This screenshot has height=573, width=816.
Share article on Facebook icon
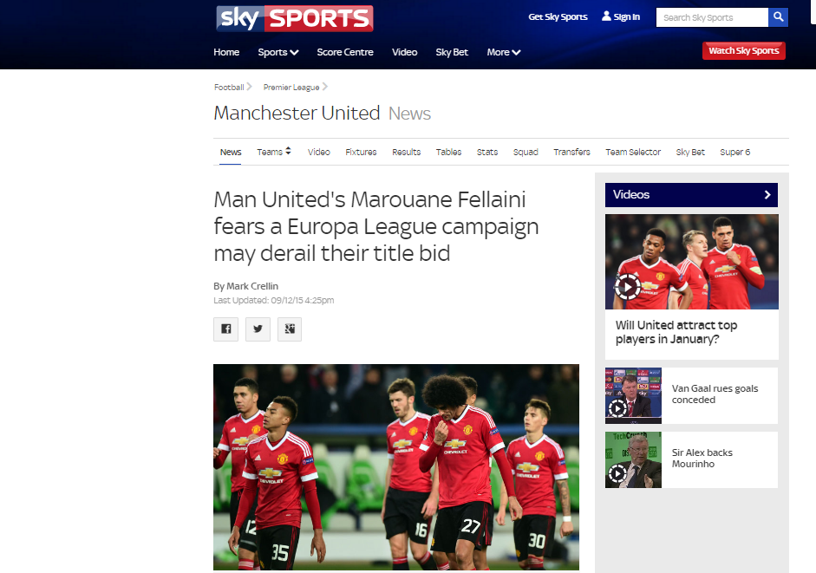[225, 329]
